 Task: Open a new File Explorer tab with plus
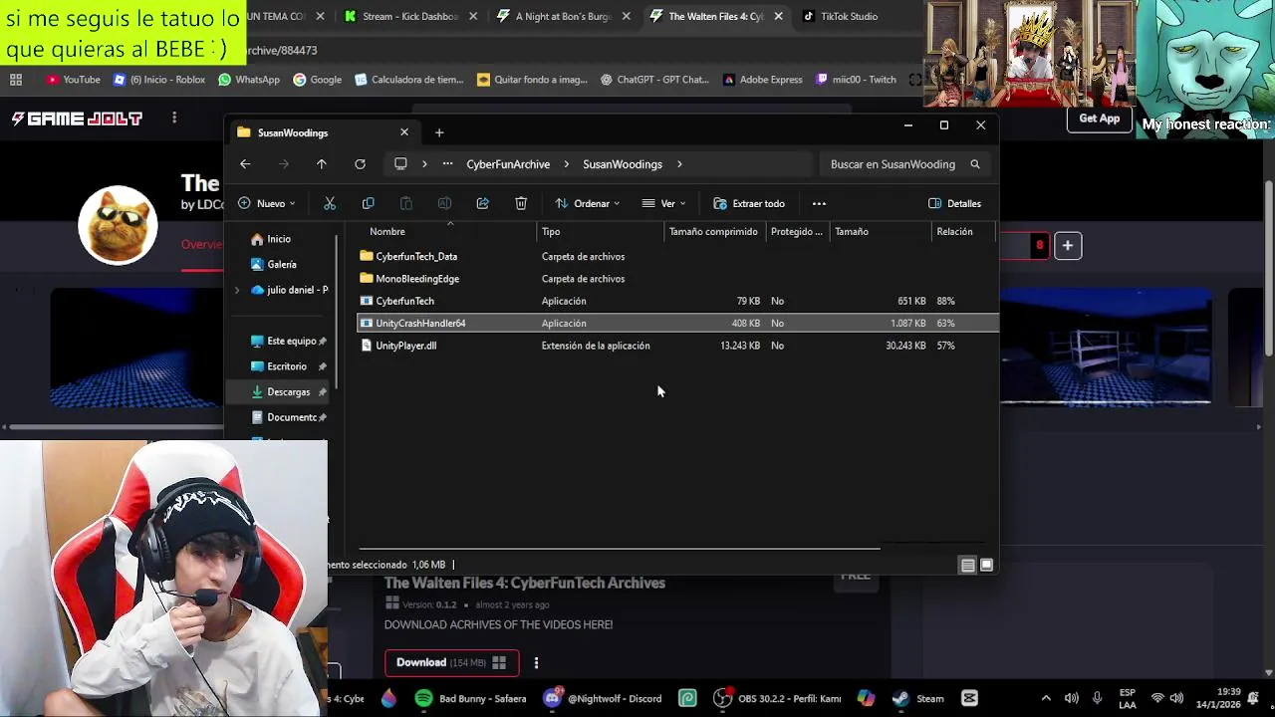tap(439, 132)
